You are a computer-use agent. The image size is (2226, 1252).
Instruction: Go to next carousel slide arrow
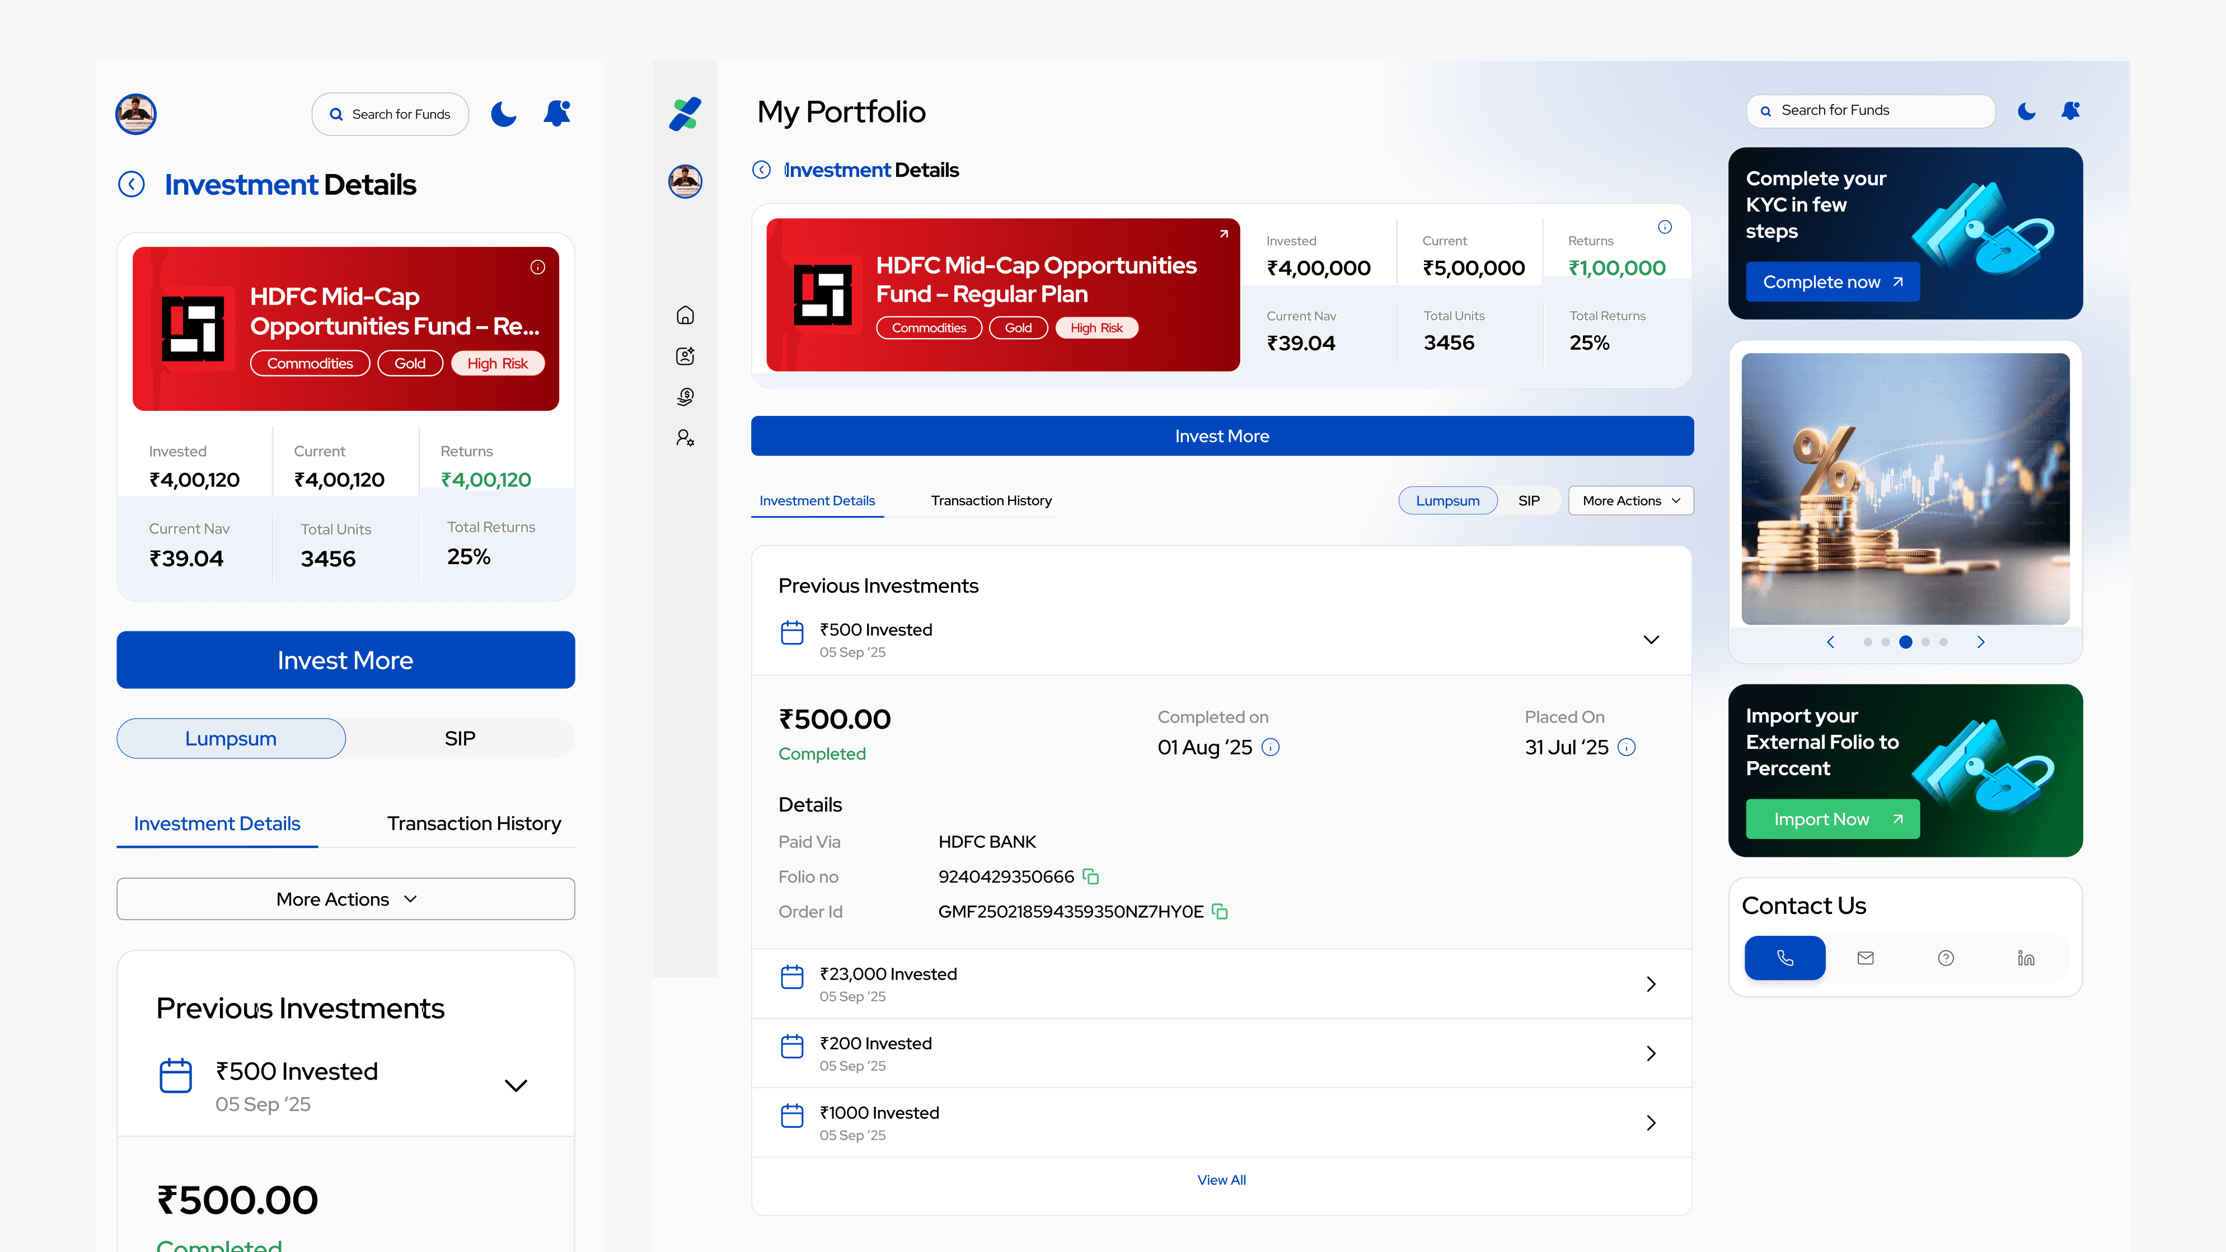pos(1981,642)
